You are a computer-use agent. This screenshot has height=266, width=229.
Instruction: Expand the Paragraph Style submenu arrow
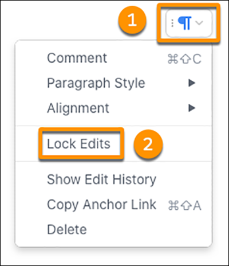point(192,83)
